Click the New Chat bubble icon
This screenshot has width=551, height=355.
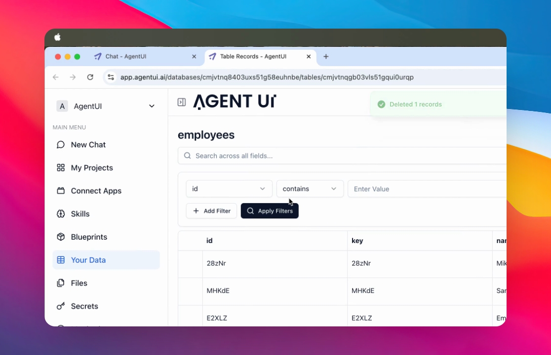pyautogui.click(x=61, y=145)
